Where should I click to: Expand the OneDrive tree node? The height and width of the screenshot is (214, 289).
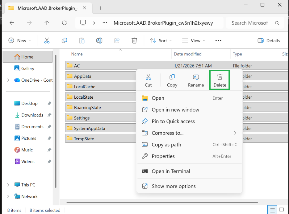(x=8, y=80)
